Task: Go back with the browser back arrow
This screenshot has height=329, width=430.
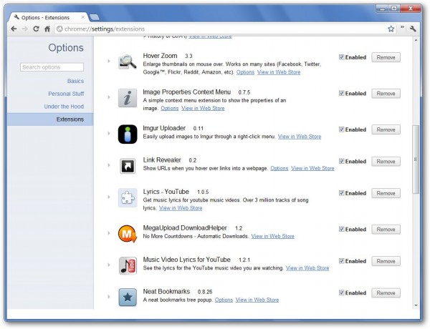Action: (x=14, y=29)
